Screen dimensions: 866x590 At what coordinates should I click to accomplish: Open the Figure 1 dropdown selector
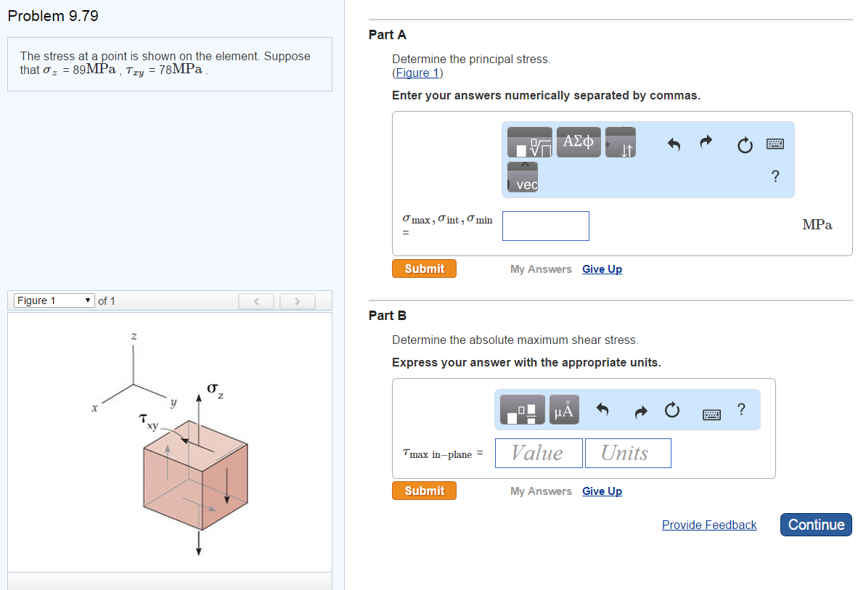click(x=54, y=300)
